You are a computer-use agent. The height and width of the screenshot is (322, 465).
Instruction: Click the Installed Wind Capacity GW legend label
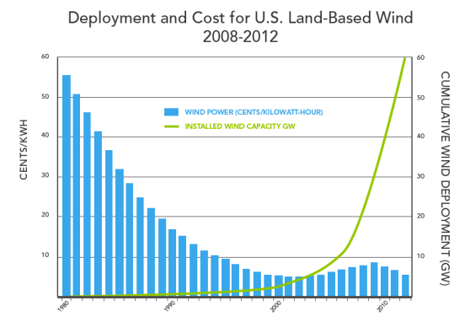coord(240,126)
